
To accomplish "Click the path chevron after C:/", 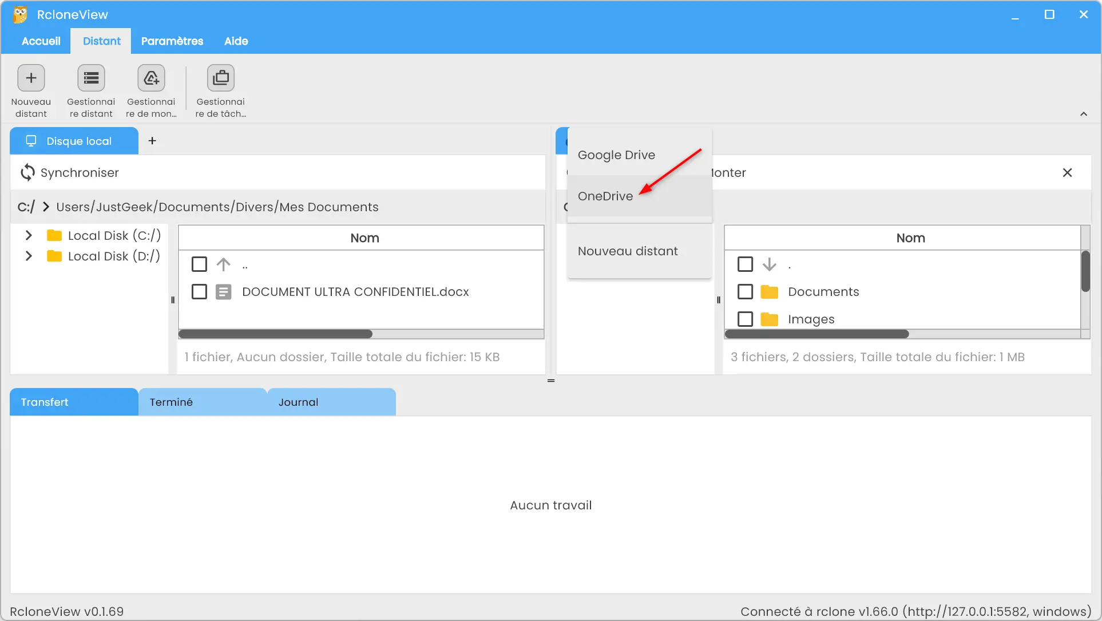I will (x=46, y=207).
